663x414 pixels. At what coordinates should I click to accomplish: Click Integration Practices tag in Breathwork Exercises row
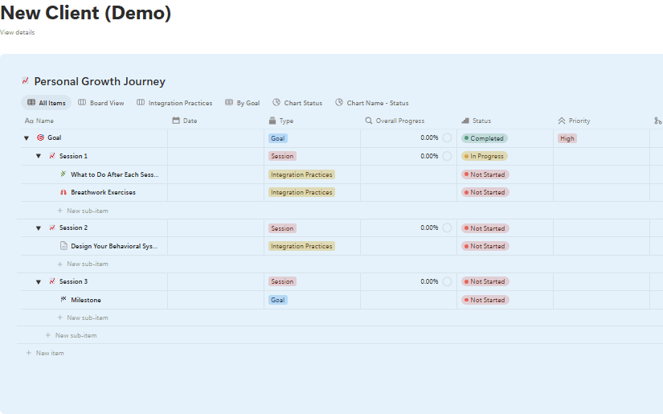301,192
